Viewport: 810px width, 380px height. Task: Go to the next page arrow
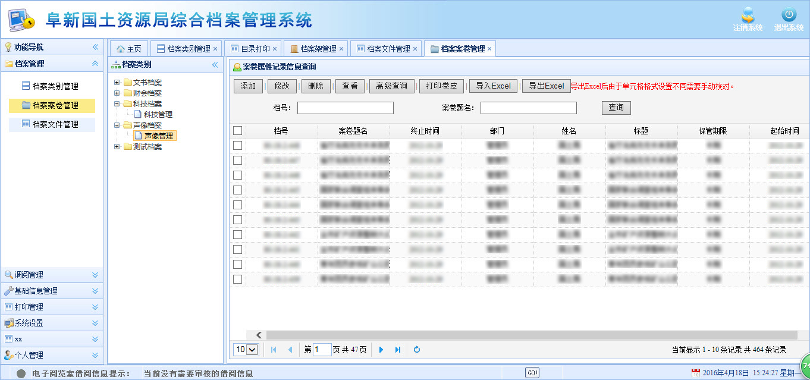381,350
